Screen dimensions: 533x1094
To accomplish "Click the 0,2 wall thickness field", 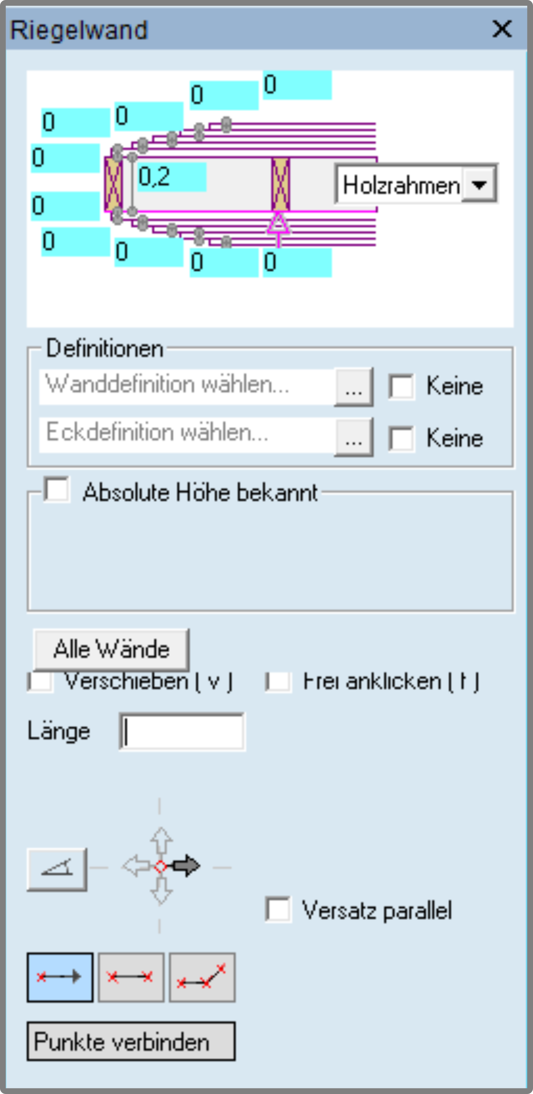I will pyautogui.click(x=172, y=177).
